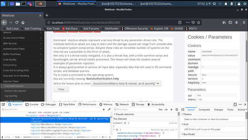Switch to the Computed sidebar tab

click(x=204, y=110)
